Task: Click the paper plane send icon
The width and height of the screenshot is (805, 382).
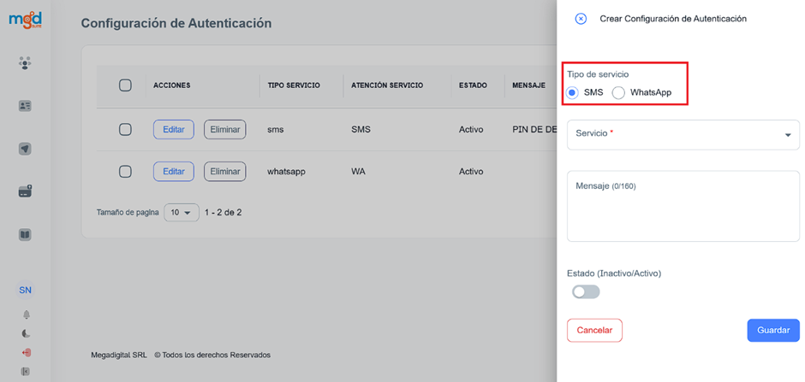Action: tap(25, 149)
